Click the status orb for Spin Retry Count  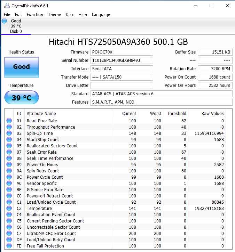[x=9, y=171]
